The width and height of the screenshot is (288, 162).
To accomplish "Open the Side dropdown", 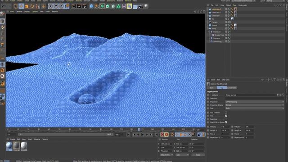I will pyautogui.click(x=255, y=108).
